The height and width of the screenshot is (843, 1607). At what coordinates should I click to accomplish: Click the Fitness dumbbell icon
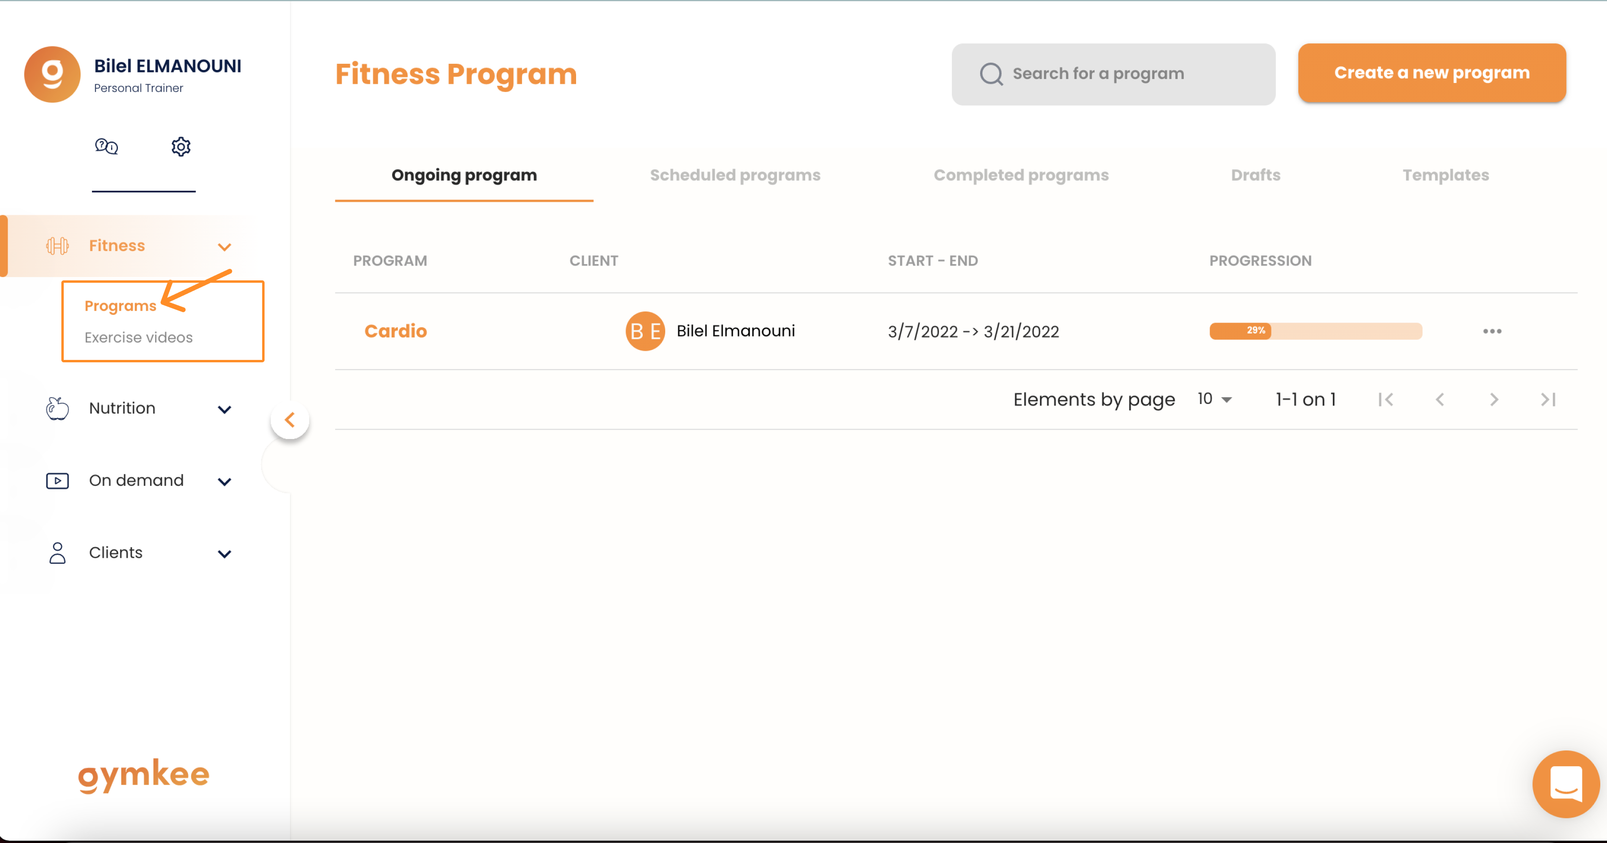click(58, 246)
